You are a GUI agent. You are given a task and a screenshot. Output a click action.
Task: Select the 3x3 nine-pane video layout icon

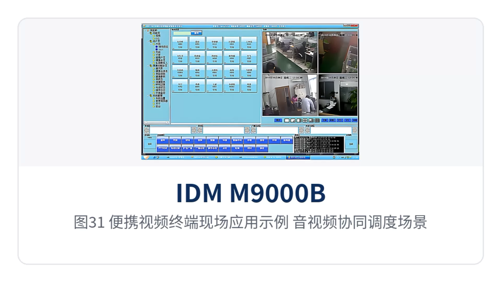pyautogui.click(x=317, y=120)
